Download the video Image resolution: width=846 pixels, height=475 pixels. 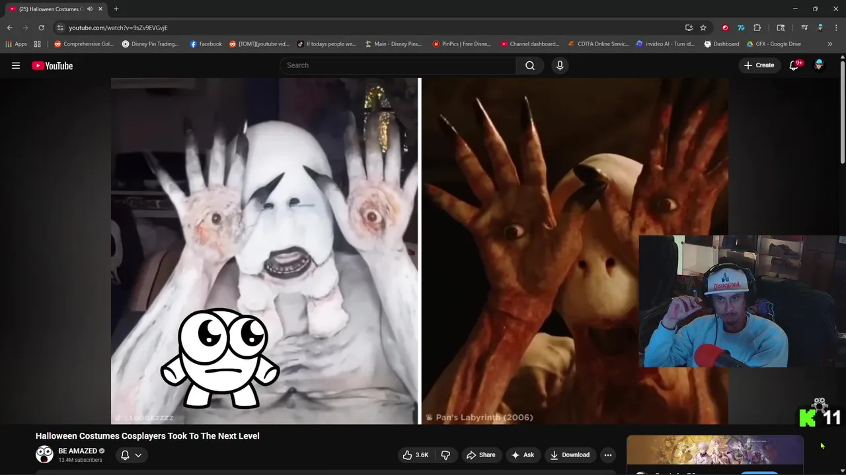pyautogui.click(x=570, y=455)
